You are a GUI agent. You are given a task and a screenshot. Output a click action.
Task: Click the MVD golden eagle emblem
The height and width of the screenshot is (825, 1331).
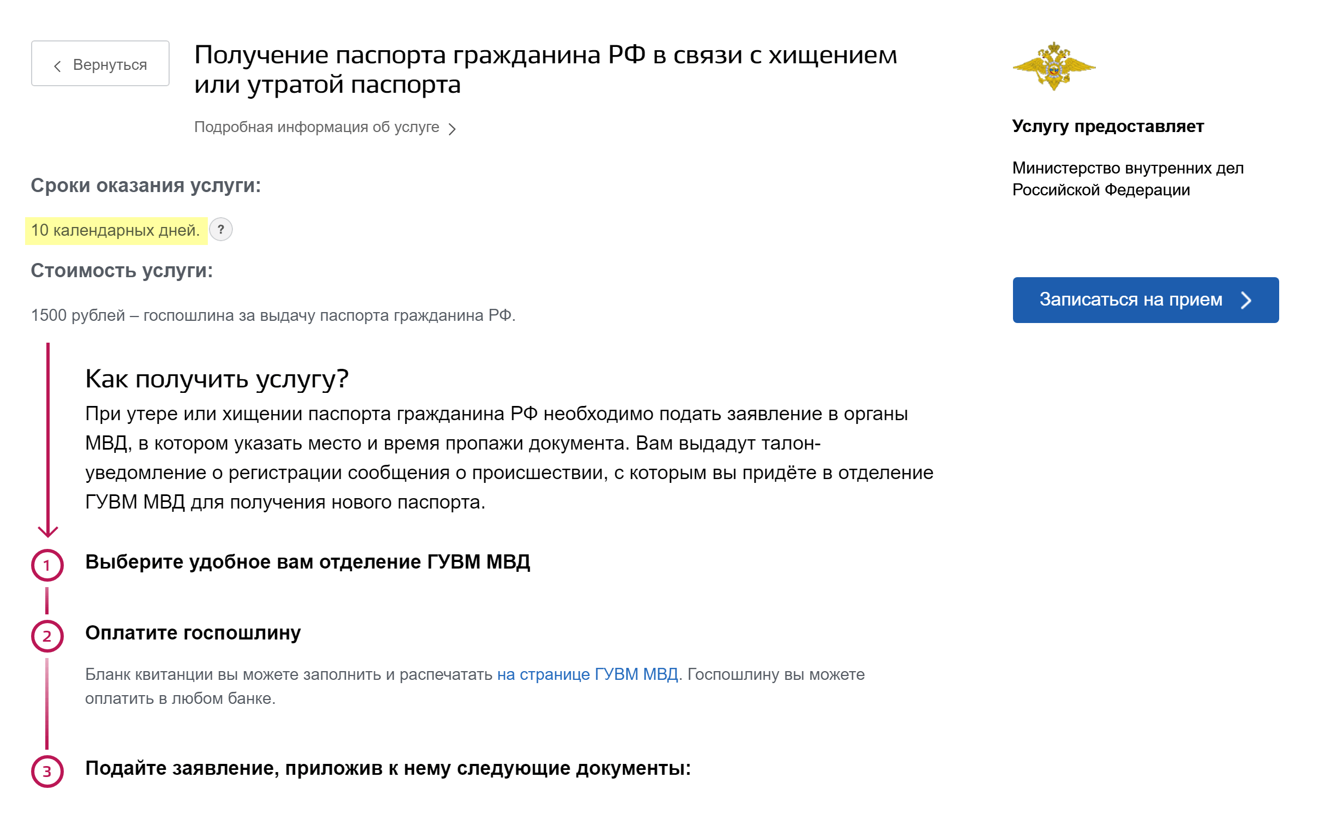1053,66
